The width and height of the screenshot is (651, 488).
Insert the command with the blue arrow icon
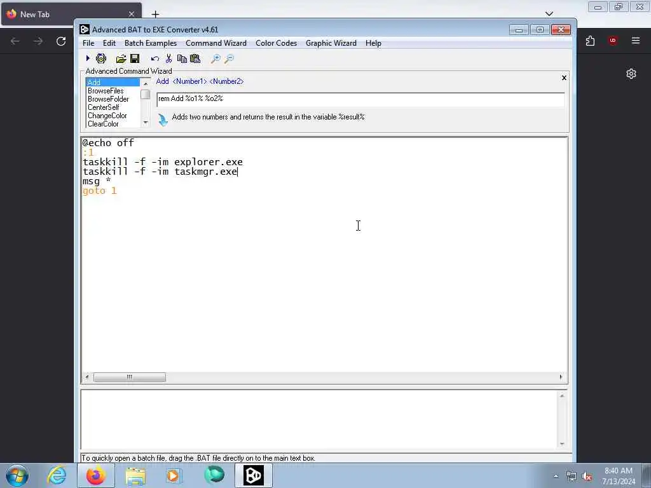click(163, 120)
